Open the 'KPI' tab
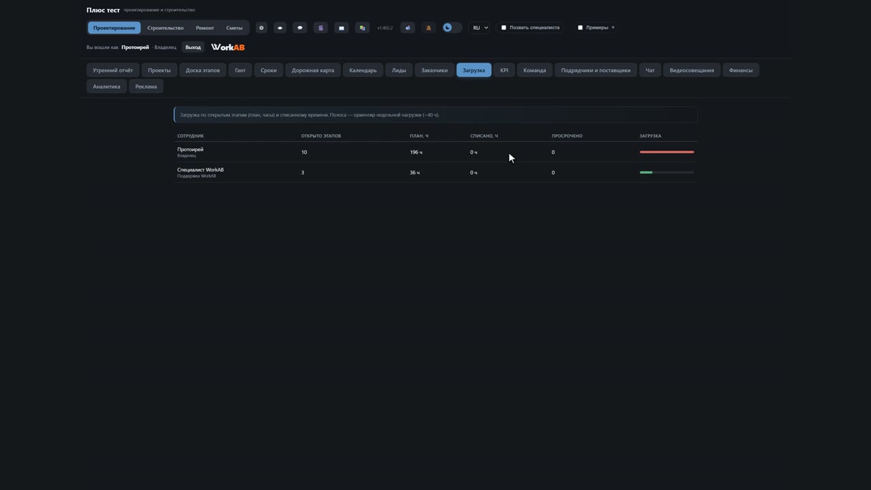This screenshot has width=871, height=490. click(x=504, y=70)
